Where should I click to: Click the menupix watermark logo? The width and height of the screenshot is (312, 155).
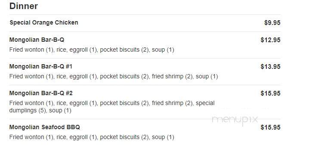click(x=235, y=120)
